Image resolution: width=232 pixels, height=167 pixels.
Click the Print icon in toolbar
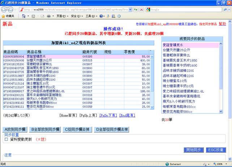pos(49,16)
